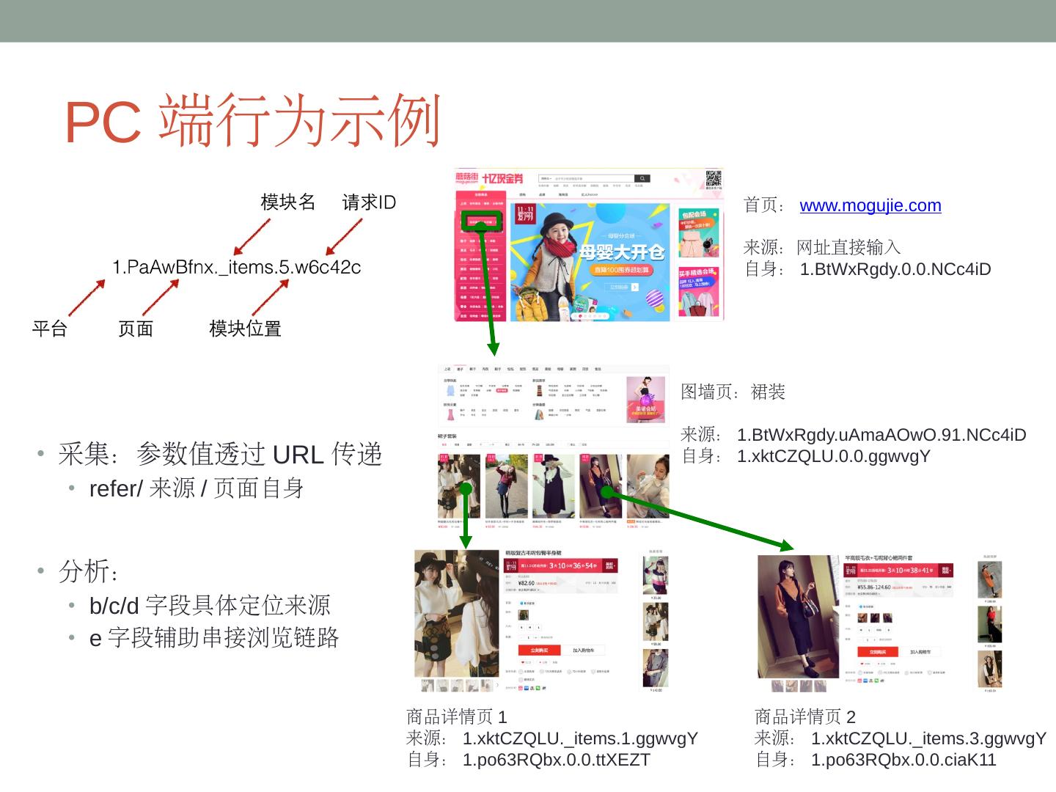
Task: Click the 包配会场 promo tile
Action: [x=697, y=233]
